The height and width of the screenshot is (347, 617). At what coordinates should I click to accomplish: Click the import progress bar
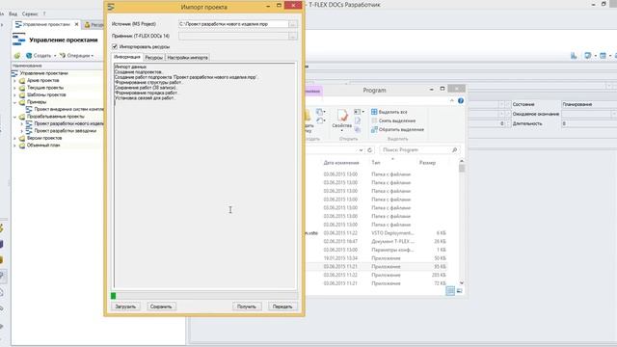(204, 296)
